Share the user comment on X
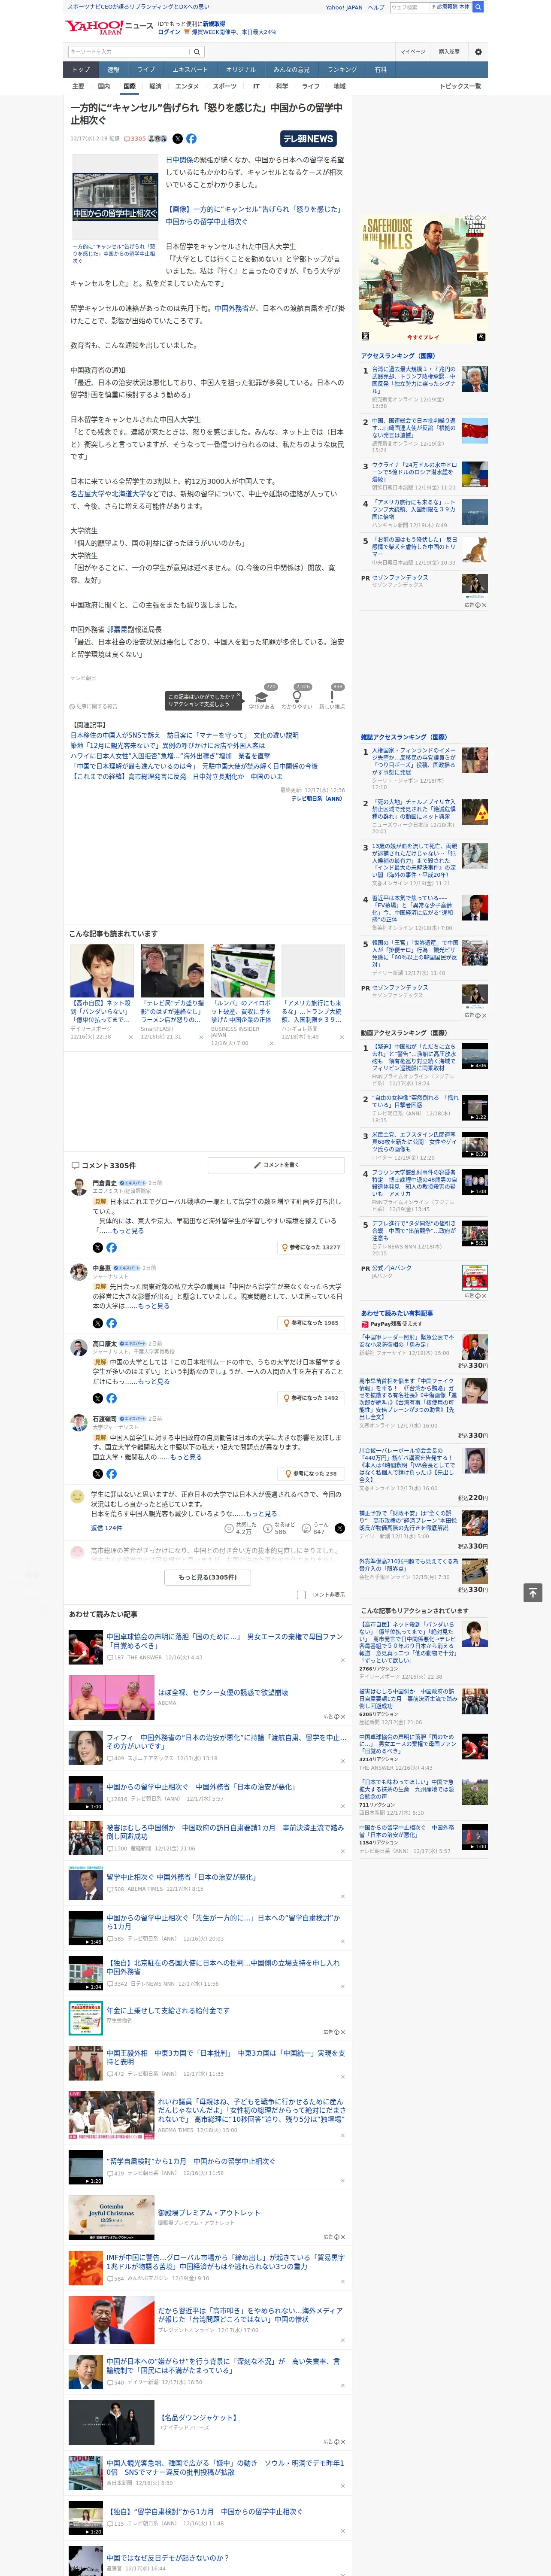 (x=339, y=1528)
